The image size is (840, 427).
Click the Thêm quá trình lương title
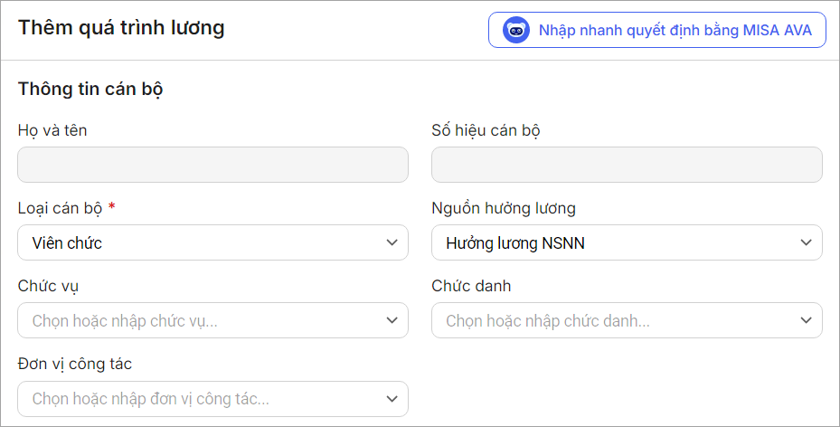[x=121, y=28]
